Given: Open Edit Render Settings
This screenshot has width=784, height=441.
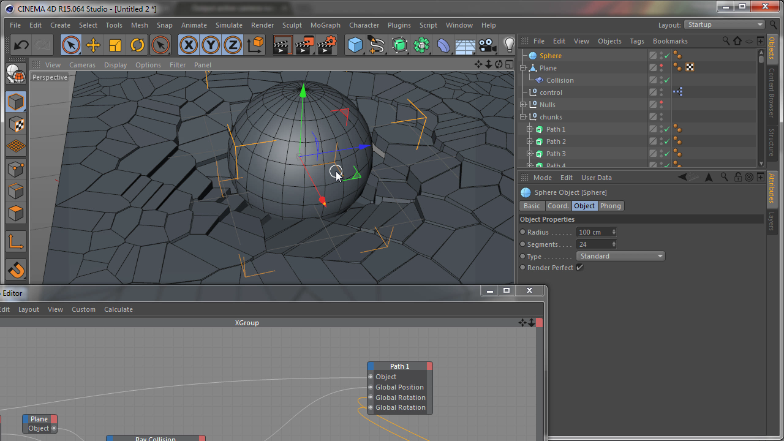Looking at the screenshot, I should (x=328, y=45).
